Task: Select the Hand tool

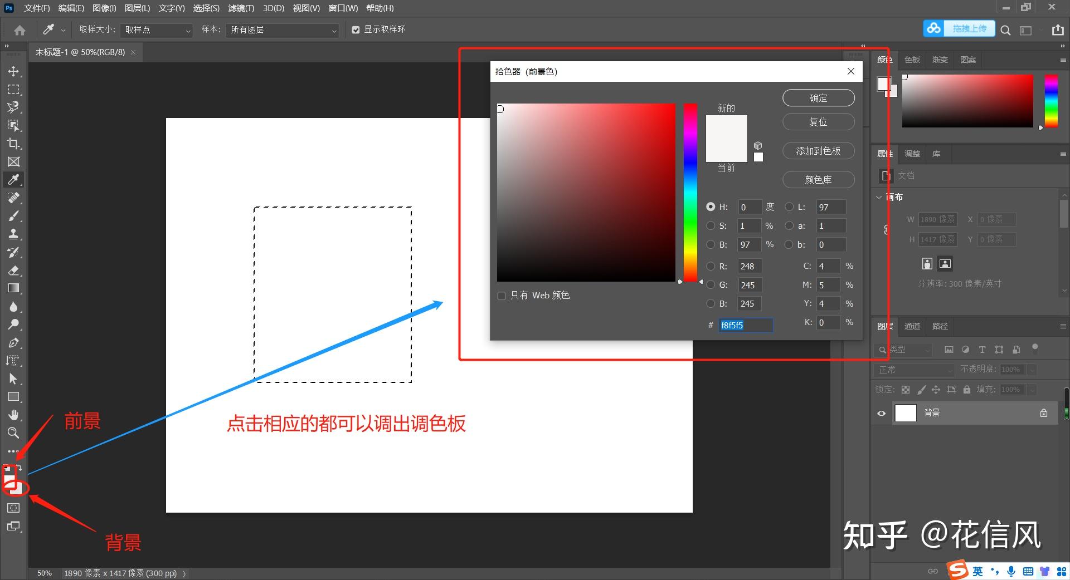Action: click(x=13, y=415)
